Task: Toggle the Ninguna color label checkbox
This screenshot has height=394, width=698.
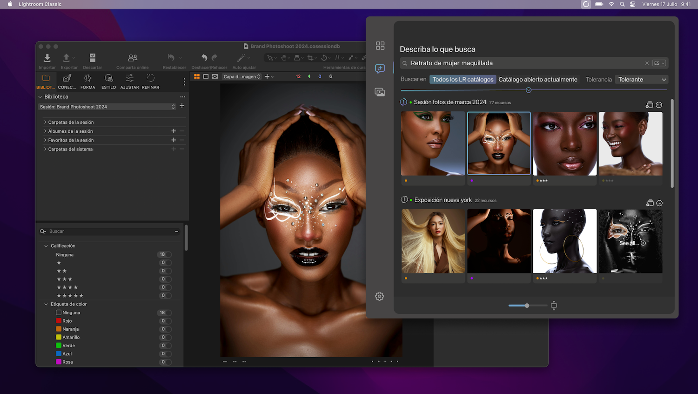Action: coord(59,312)
